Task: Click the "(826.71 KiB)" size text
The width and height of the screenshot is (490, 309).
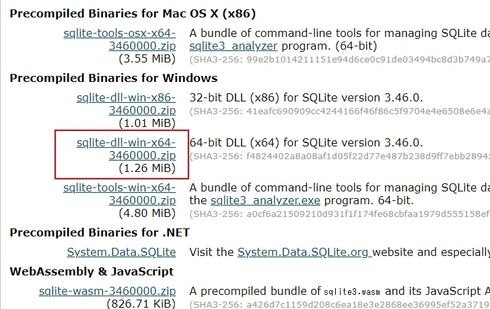Action: point(141,304)
